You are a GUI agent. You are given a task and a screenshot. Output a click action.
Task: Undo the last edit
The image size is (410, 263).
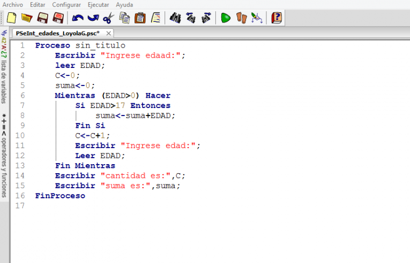click(x=78, y=18)
